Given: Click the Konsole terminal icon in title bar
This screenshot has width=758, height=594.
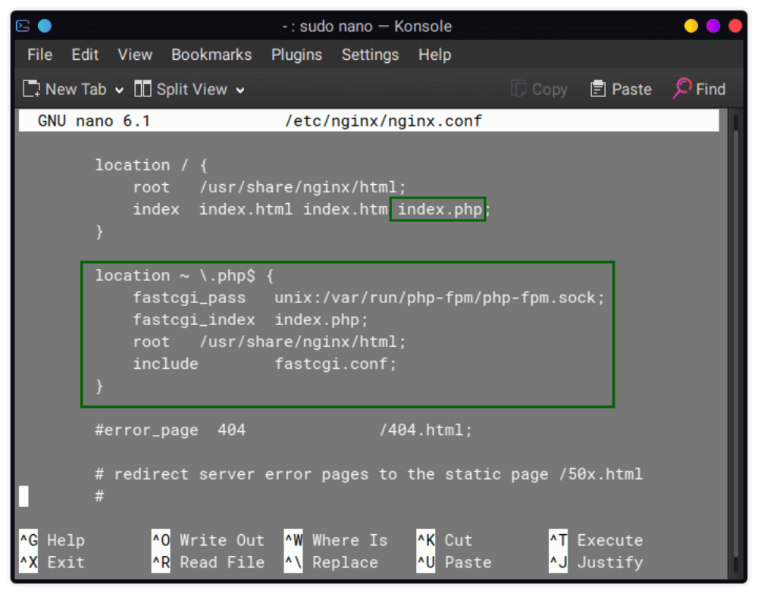Looking at the screenshot, I should pyautogui.click(x=23, y=26).
